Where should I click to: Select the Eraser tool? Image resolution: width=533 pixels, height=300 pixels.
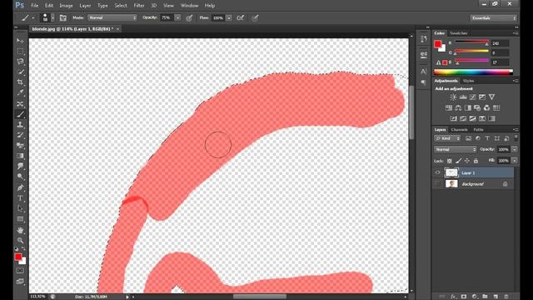point(20,146)
